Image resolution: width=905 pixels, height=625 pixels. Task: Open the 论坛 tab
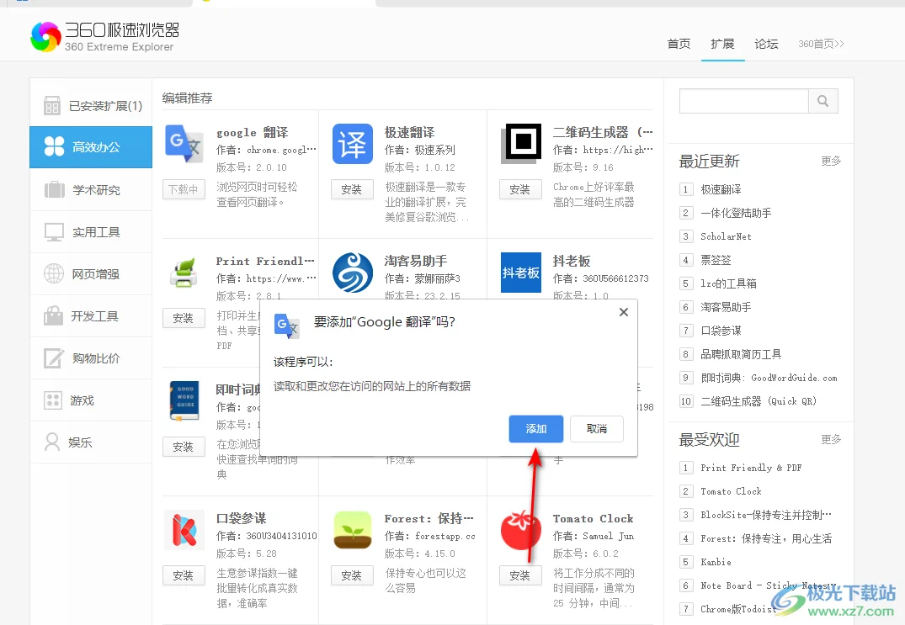(766, 44)
